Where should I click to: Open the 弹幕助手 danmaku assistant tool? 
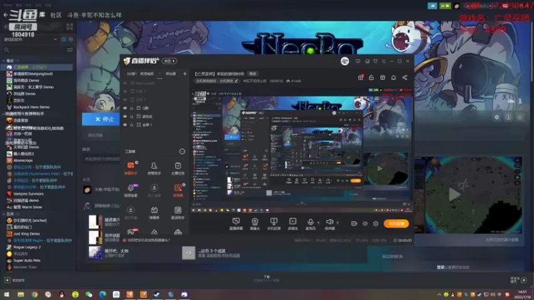coord(131,169)
